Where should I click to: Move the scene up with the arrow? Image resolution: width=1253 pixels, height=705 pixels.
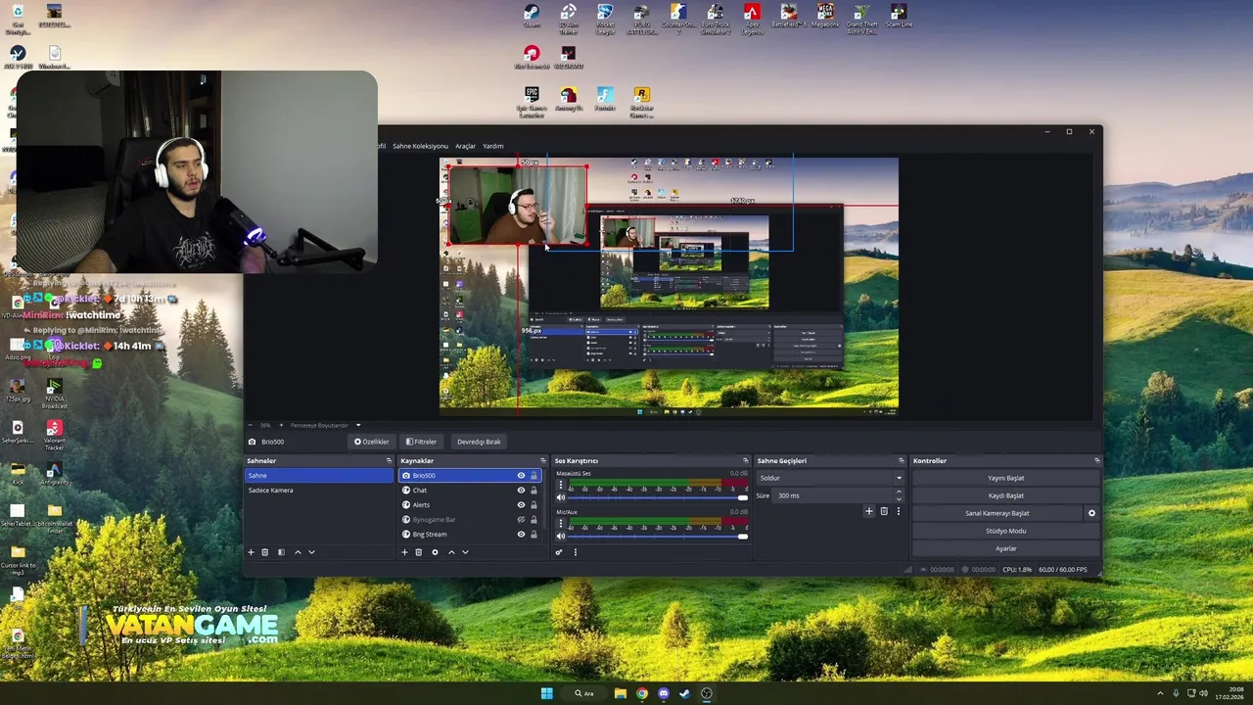(x=298, y=552)
